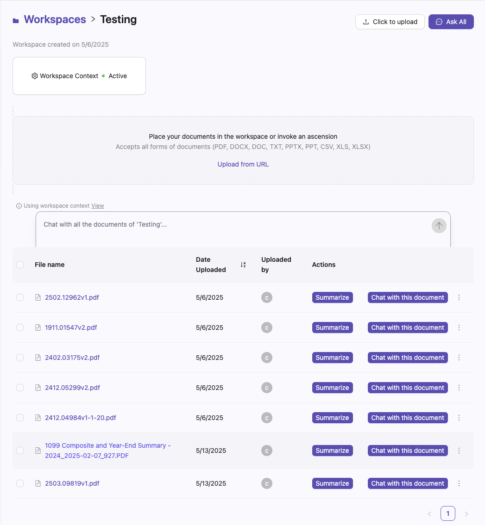Screen dimensions: 485x525
Task: Navigate to Workspaces breadcrumb
Action: (55, 19)
